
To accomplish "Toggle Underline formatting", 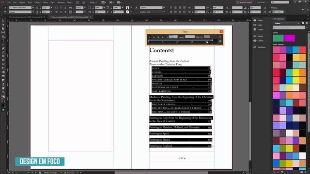I will point(65,8).
